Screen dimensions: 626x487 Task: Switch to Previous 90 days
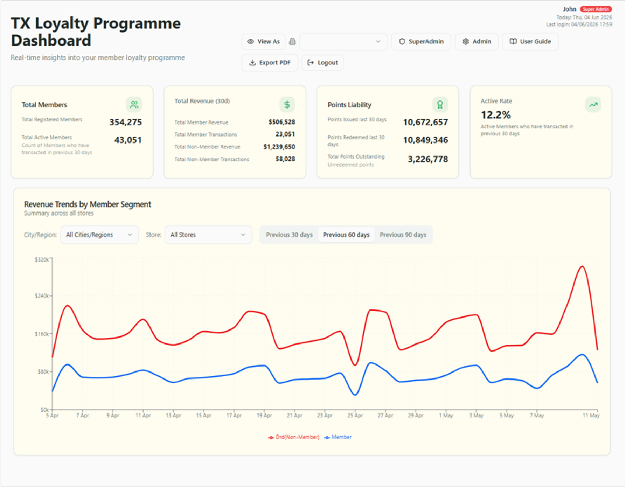coord(403,235)
